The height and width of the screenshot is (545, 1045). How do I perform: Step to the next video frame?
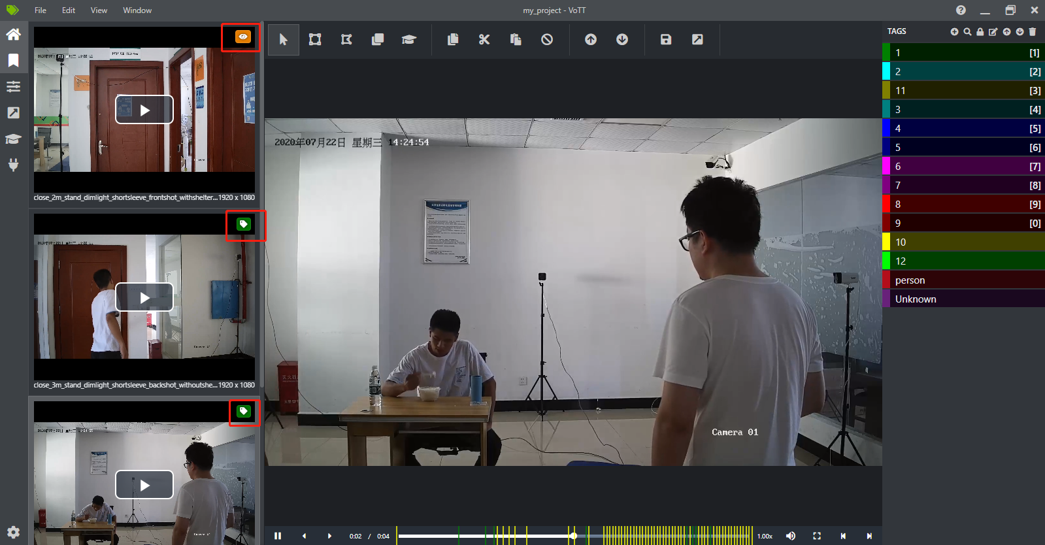pos(329,536)
